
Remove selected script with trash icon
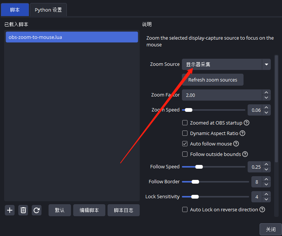coord(23,210)
